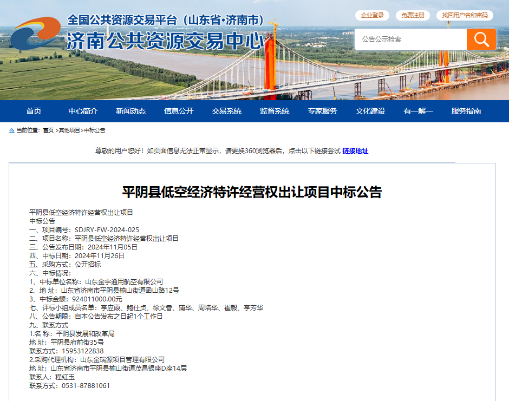Click the orange search magnifier icon

coord(481,39)
